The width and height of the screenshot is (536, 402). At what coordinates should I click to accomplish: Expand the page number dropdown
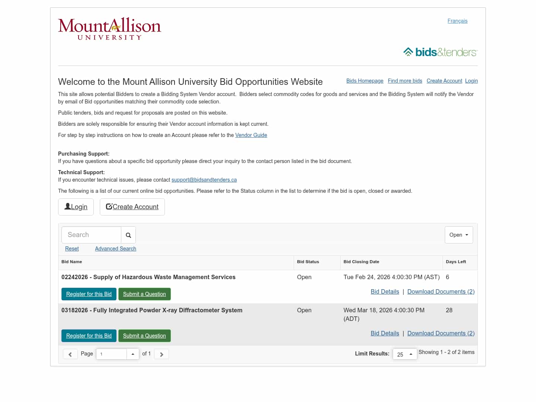pos(133,354)
